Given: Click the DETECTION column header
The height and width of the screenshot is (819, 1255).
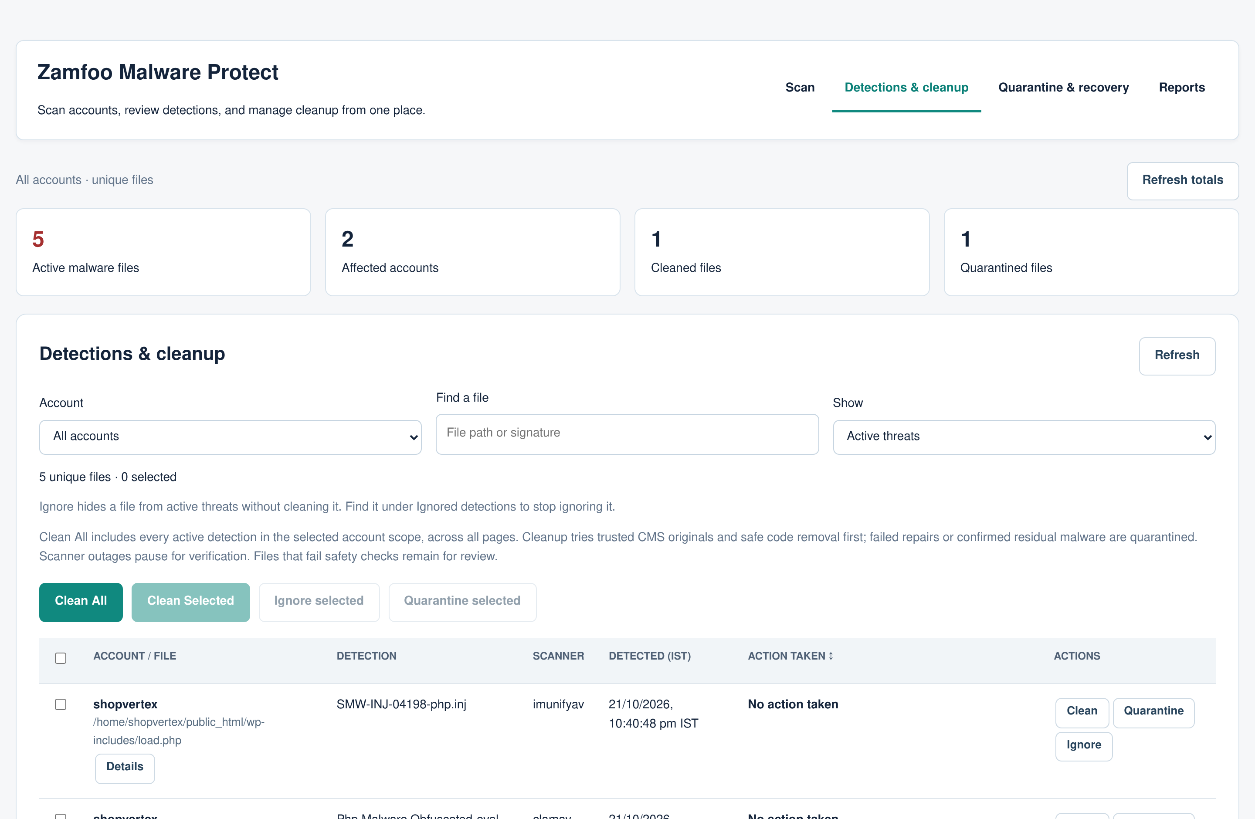Looking at the screenshot, I should coord(366,656).
